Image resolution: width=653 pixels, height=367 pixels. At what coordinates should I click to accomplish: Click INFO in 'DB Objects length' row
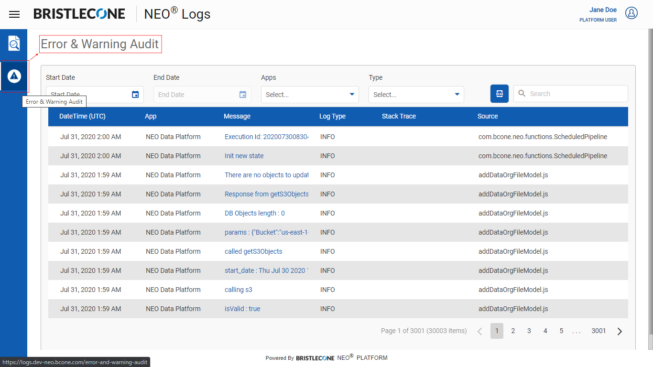coord(327,213)
